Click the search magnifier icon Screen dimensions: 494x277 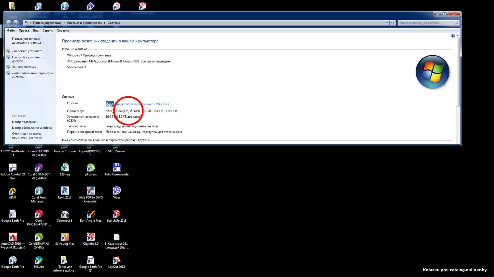point(457,23)
